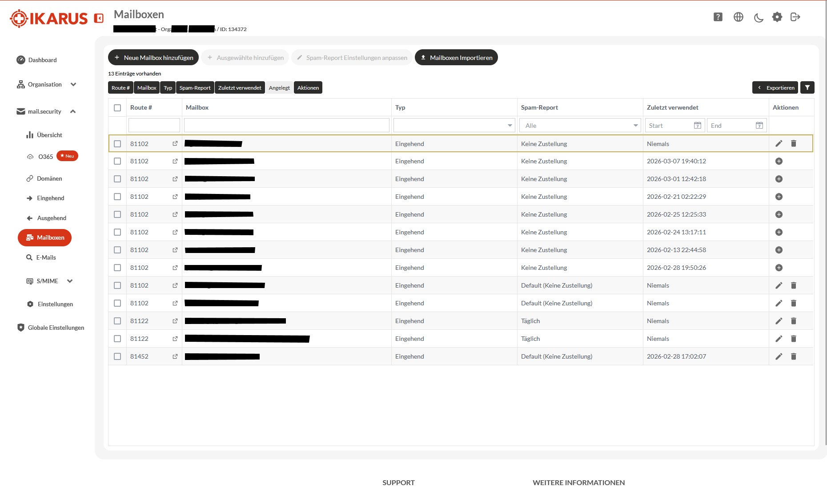
Task: Collapse the mail.security section in the sidebar
Action: (72, 111)
